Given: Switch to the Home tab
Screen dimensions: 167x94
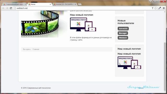Looking at the screenshot, I should 40,4.
